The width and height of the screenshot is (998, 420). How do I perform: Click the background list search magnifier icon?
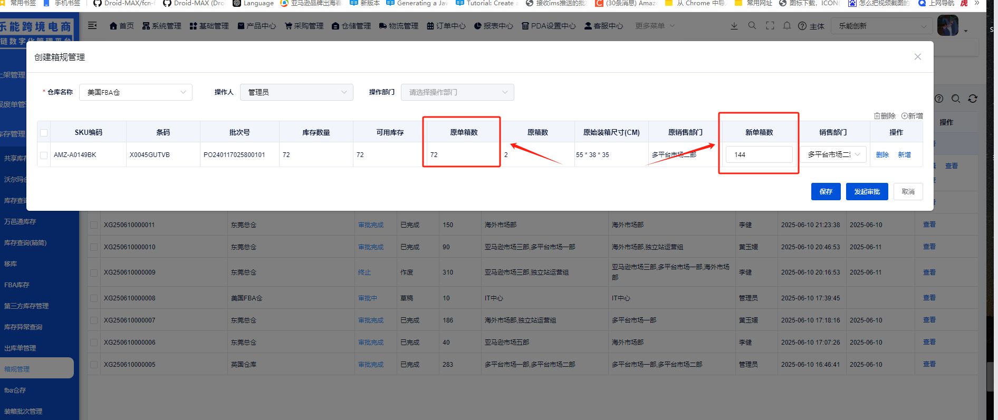(956, 99)
